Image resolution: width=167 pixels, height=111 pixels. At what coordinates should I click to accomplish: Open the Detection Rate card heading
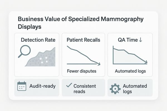tap(38, 40)
